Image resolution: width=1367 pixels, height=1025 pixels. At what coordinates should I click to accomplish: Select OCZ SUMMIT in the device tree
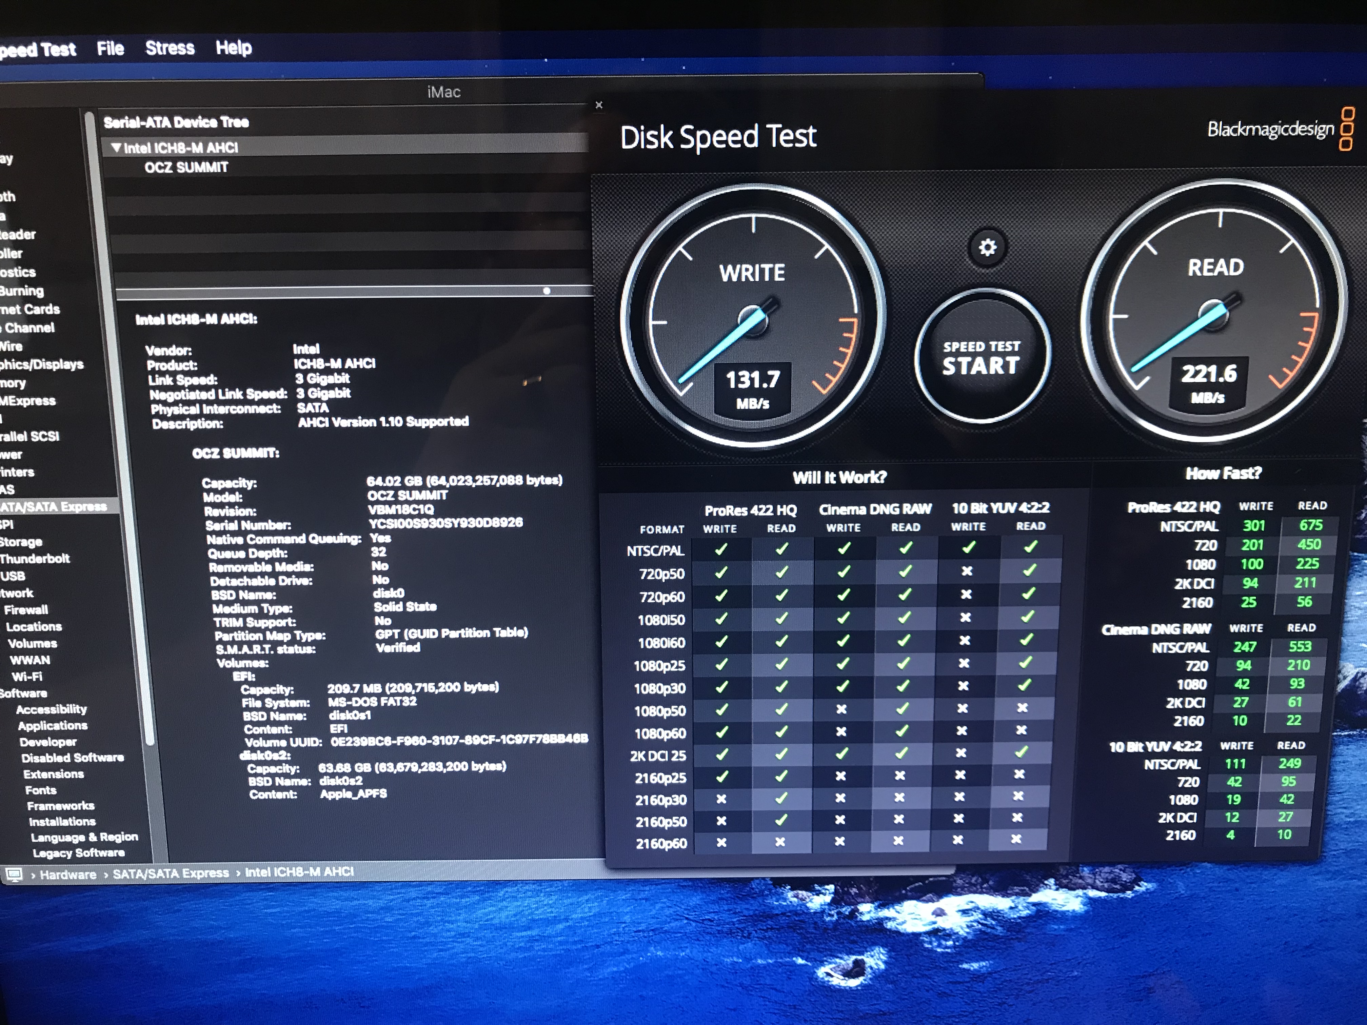tap(186, 167)
